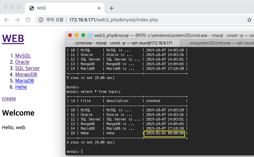Click the '6 rows in set (0.00 sec)' line
The height and width of the screenshot is (157, 254).
(x=91, y=142)
